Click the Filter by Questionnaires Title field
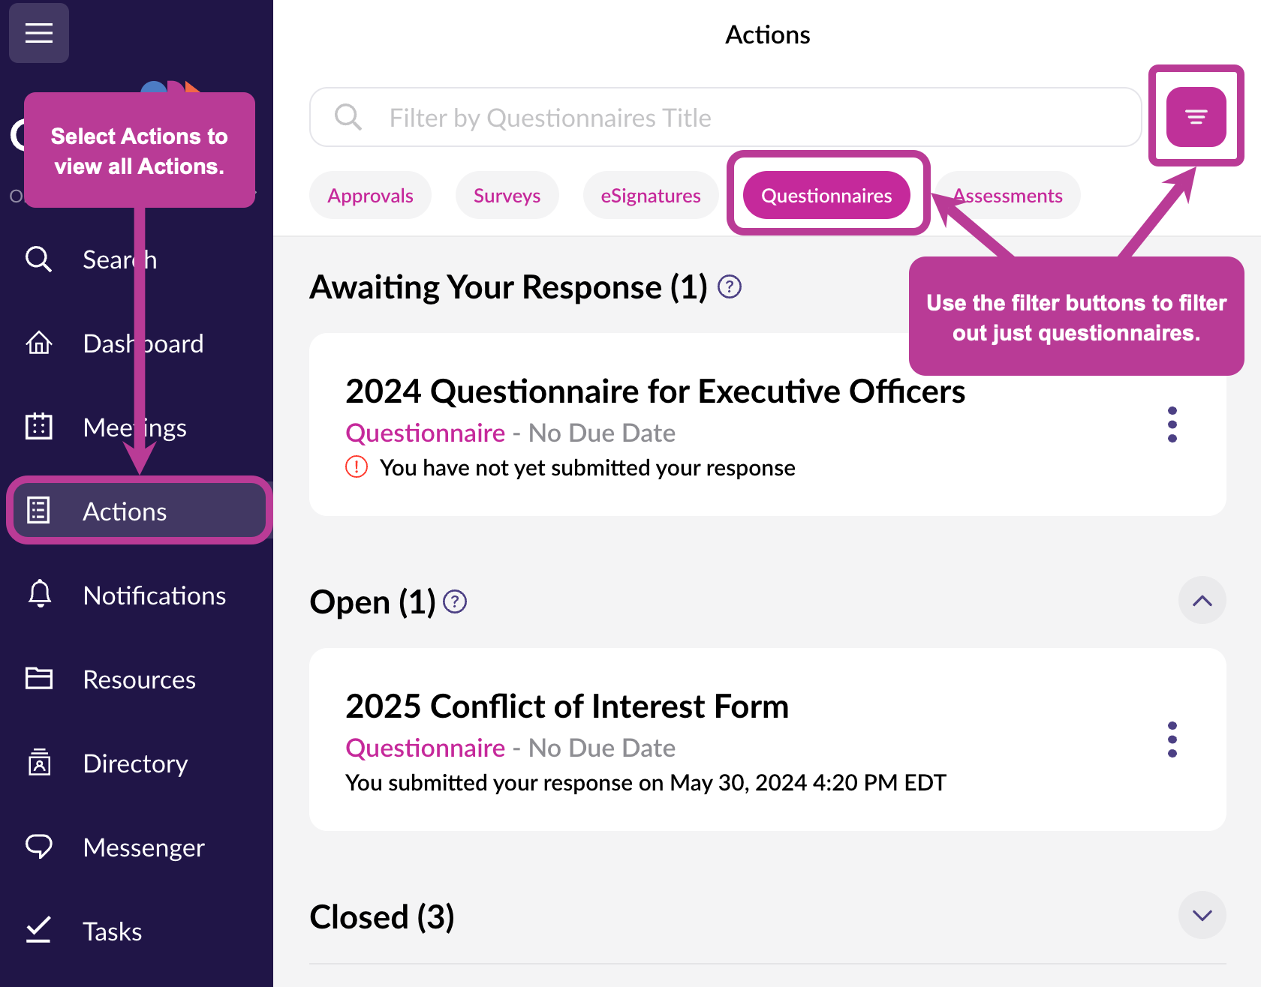1261x987 pixels. pyautogui.click(x=726, y=117)
